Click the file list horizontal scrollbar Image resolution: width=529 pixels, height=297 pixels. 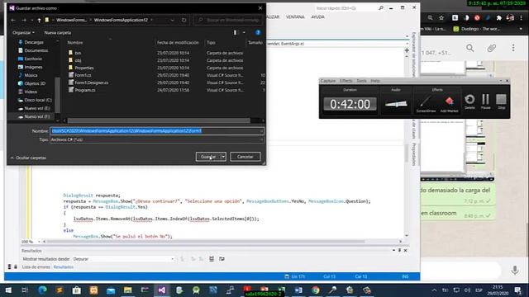159,120
